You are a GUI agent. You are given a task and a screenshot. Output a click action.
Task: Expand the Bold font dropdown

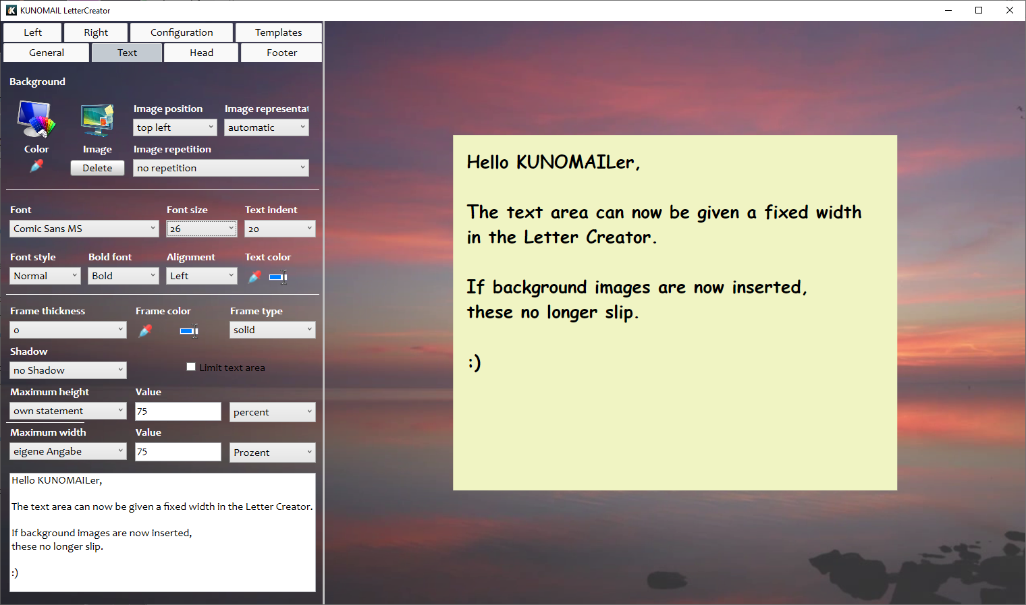124,276
